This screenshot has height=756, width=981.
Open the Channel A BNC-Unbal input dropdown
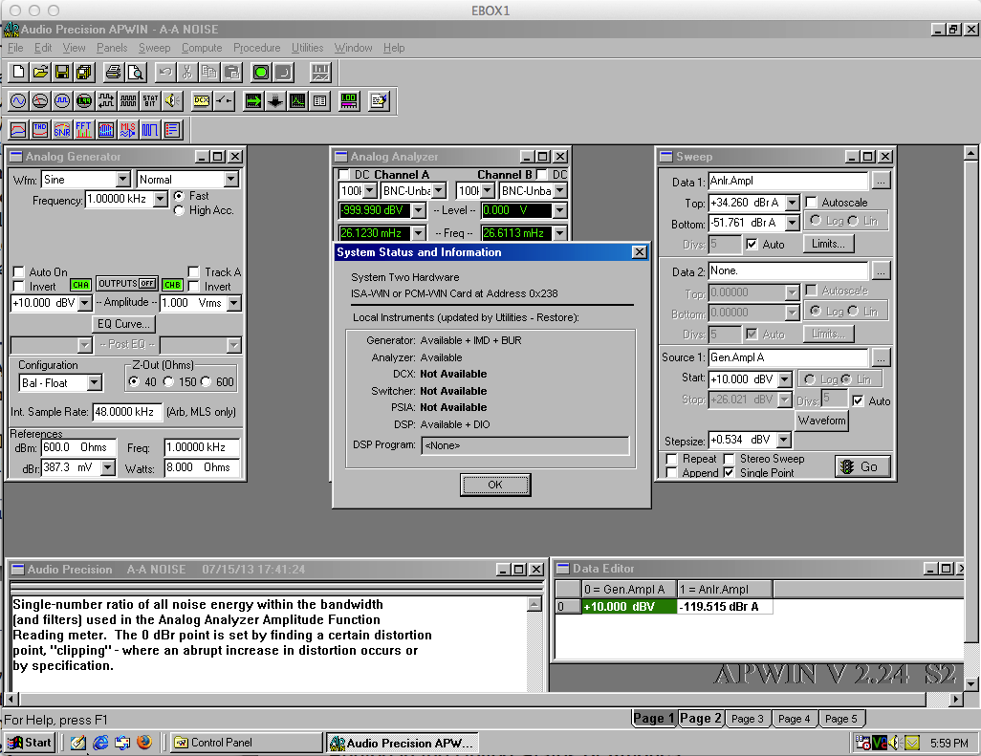(x=439, y=191)
